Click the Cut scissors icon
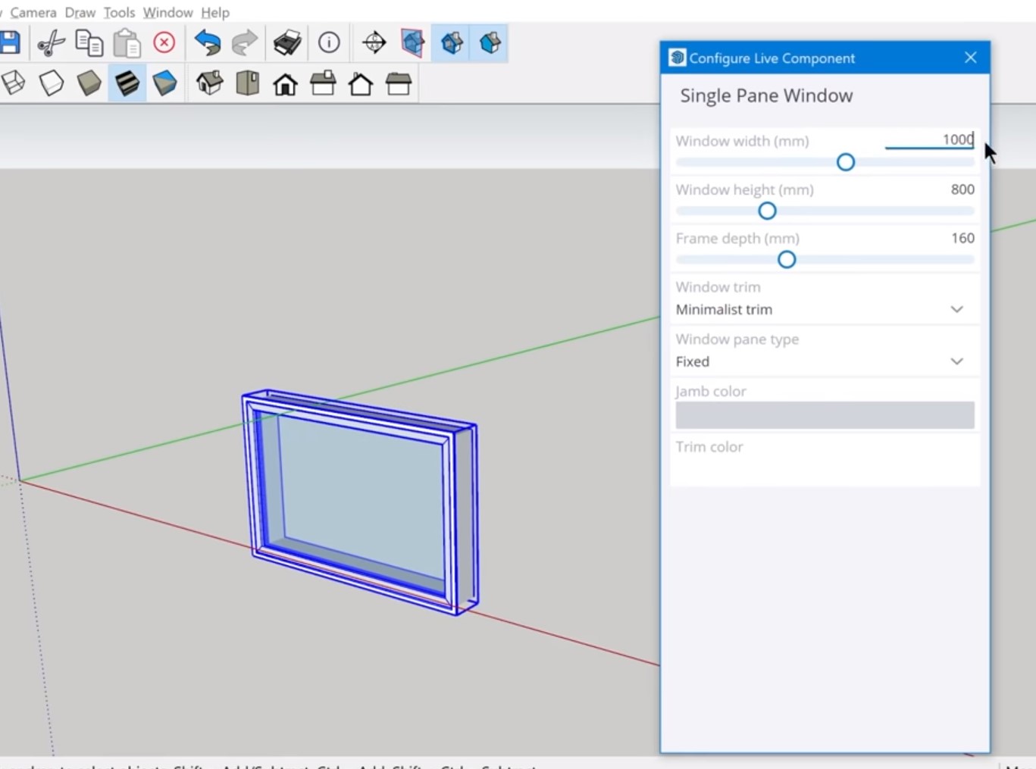Screen dimensions: 1036x769 pyautogui.click(x=51, y=42)
